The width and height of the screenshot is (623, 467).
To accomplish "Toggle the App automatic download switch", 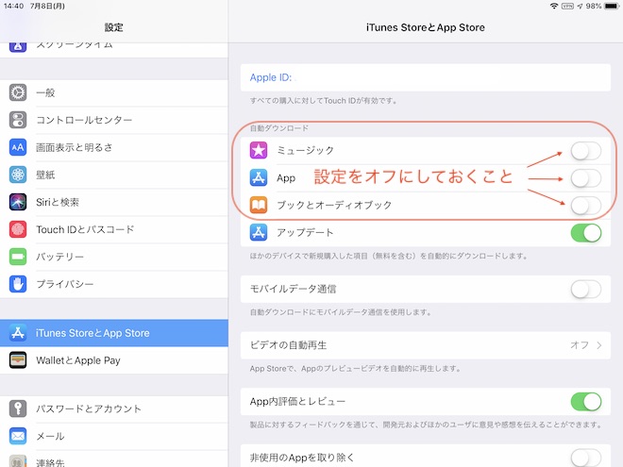I will 586,178.
